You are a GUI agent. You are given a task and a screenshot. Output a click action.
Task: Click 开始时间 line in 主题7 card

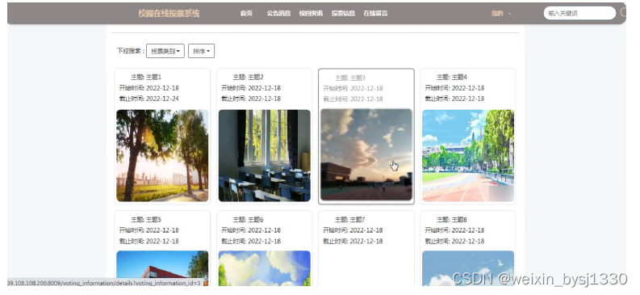coord(353,230)
